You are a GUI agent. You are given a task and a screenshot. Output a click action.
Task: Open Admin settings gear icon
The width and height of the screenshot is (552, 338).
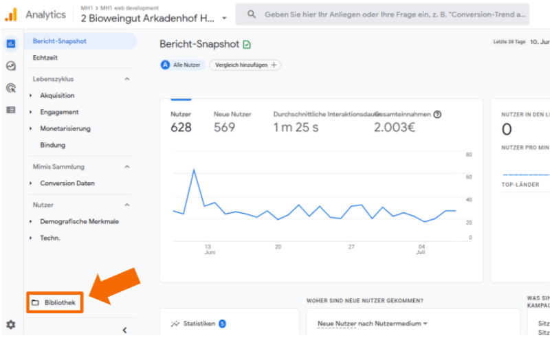10,325
